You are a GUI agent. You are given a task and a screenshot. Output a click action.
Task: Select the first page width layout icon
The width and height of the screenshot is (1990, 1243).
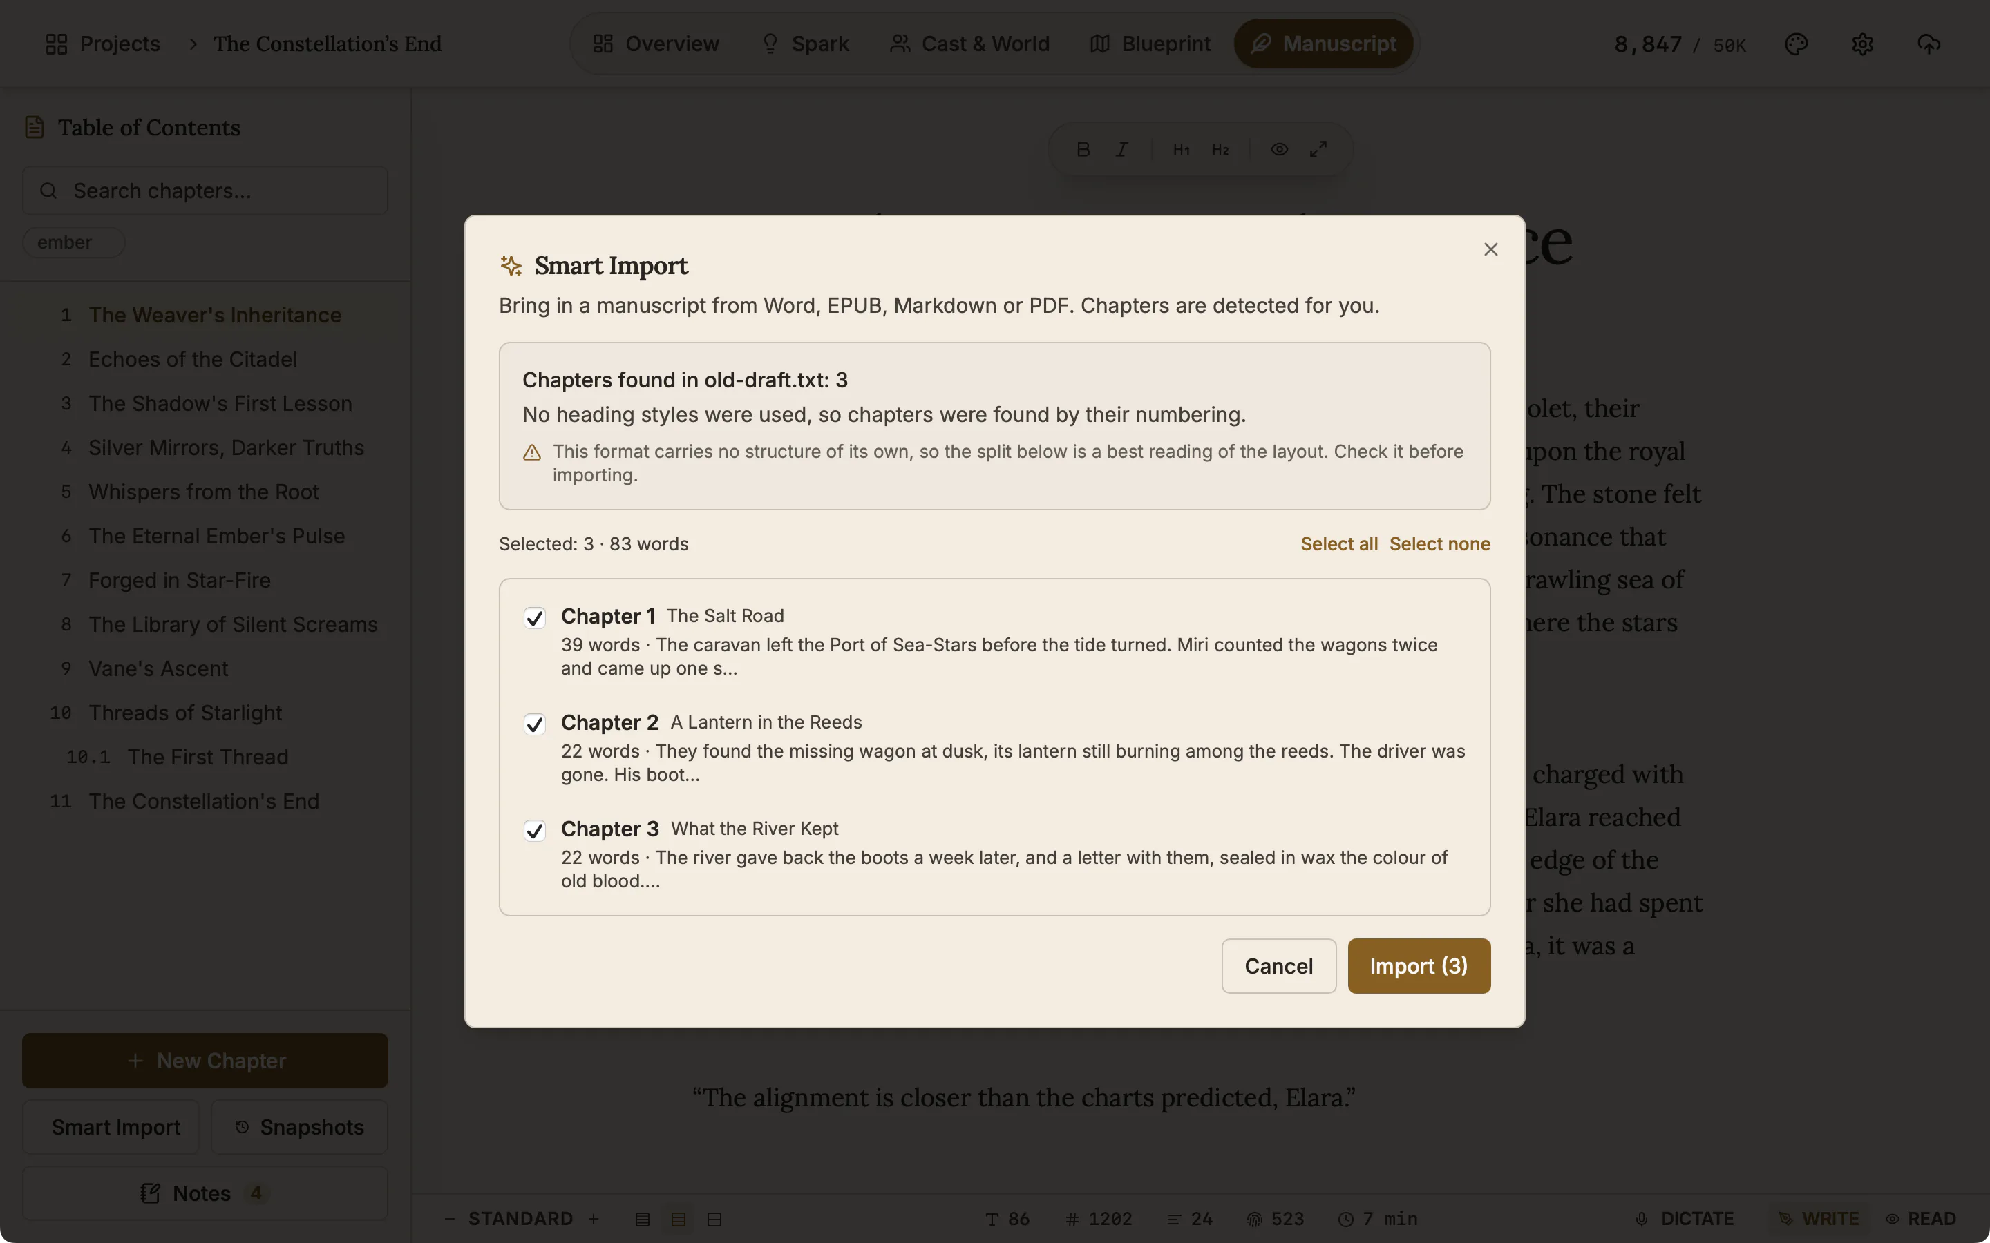pos(642,1219)
